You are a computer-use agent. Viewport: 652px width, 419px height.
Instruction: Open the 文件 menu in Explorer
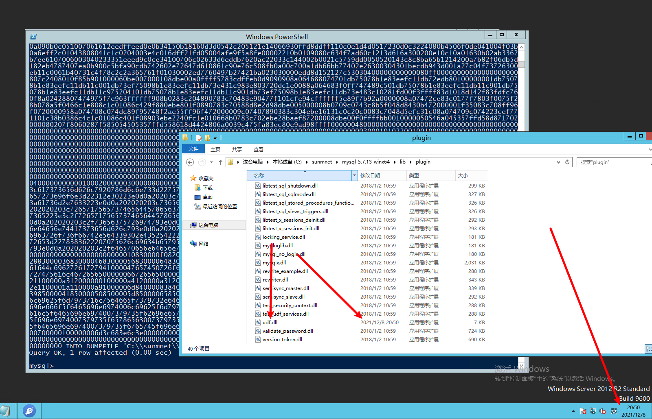click(193, 149)
